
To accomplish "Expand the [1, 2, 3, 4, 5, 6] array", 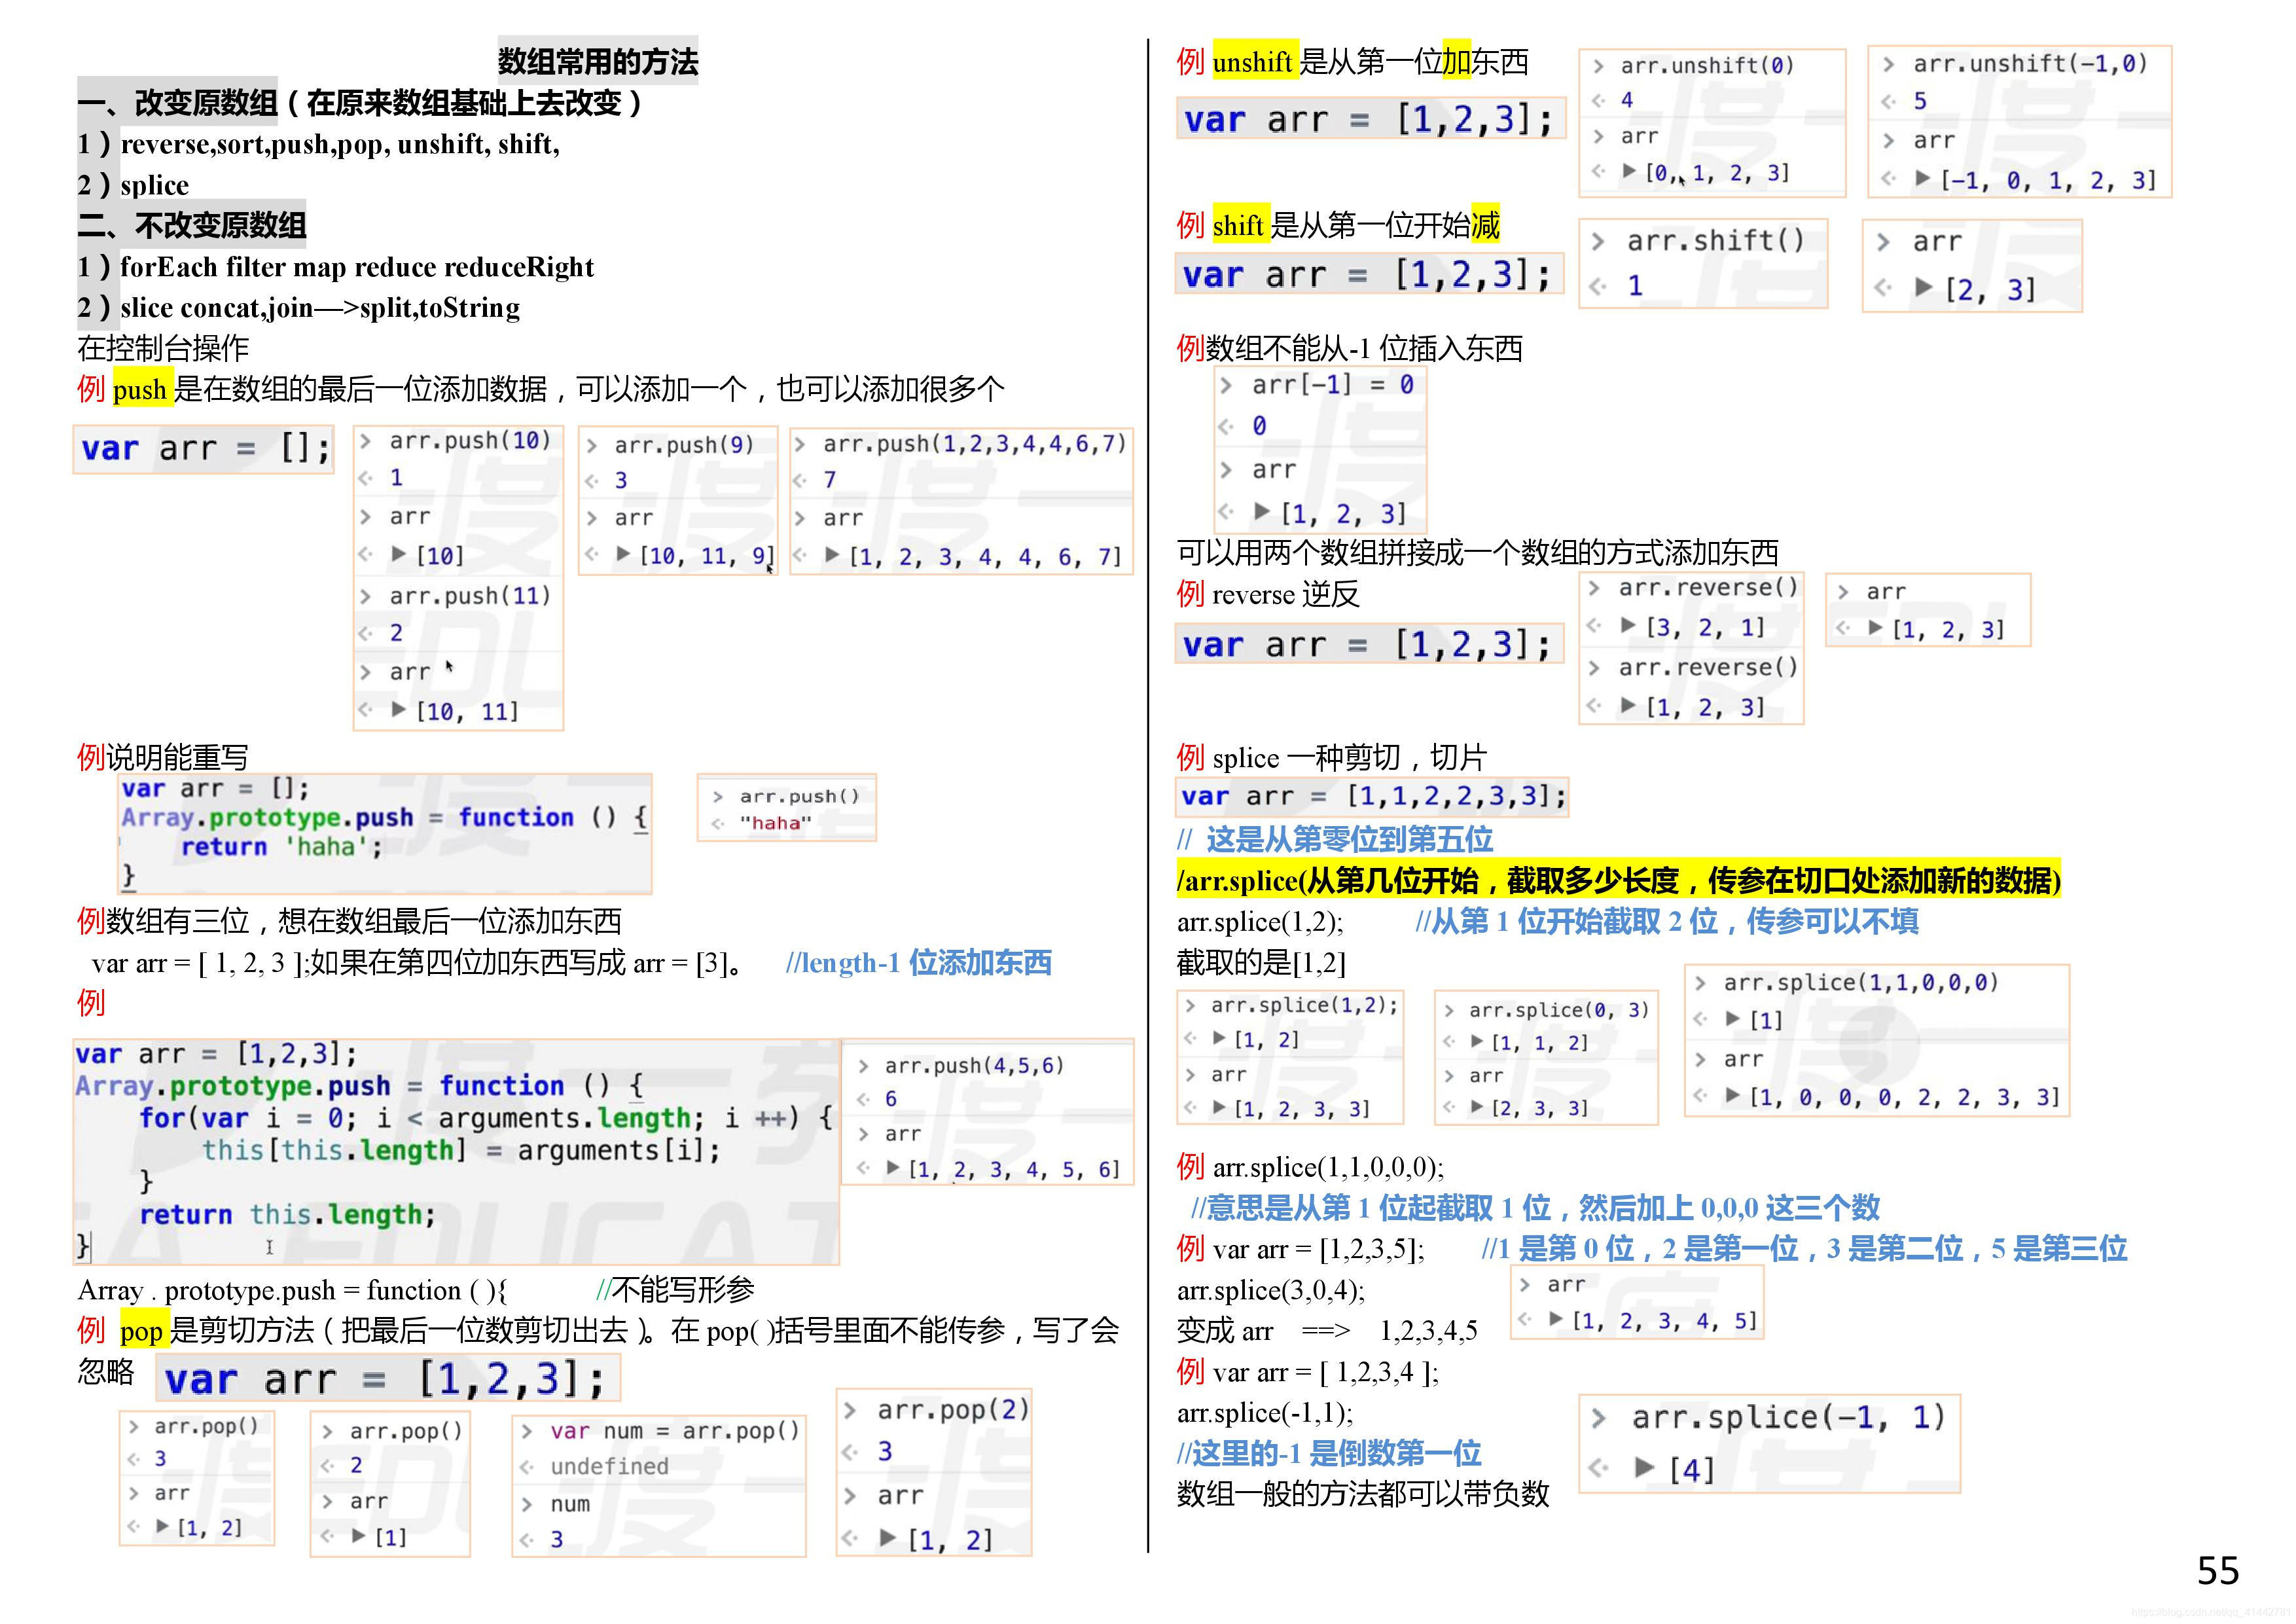I will pos(892,1167).
